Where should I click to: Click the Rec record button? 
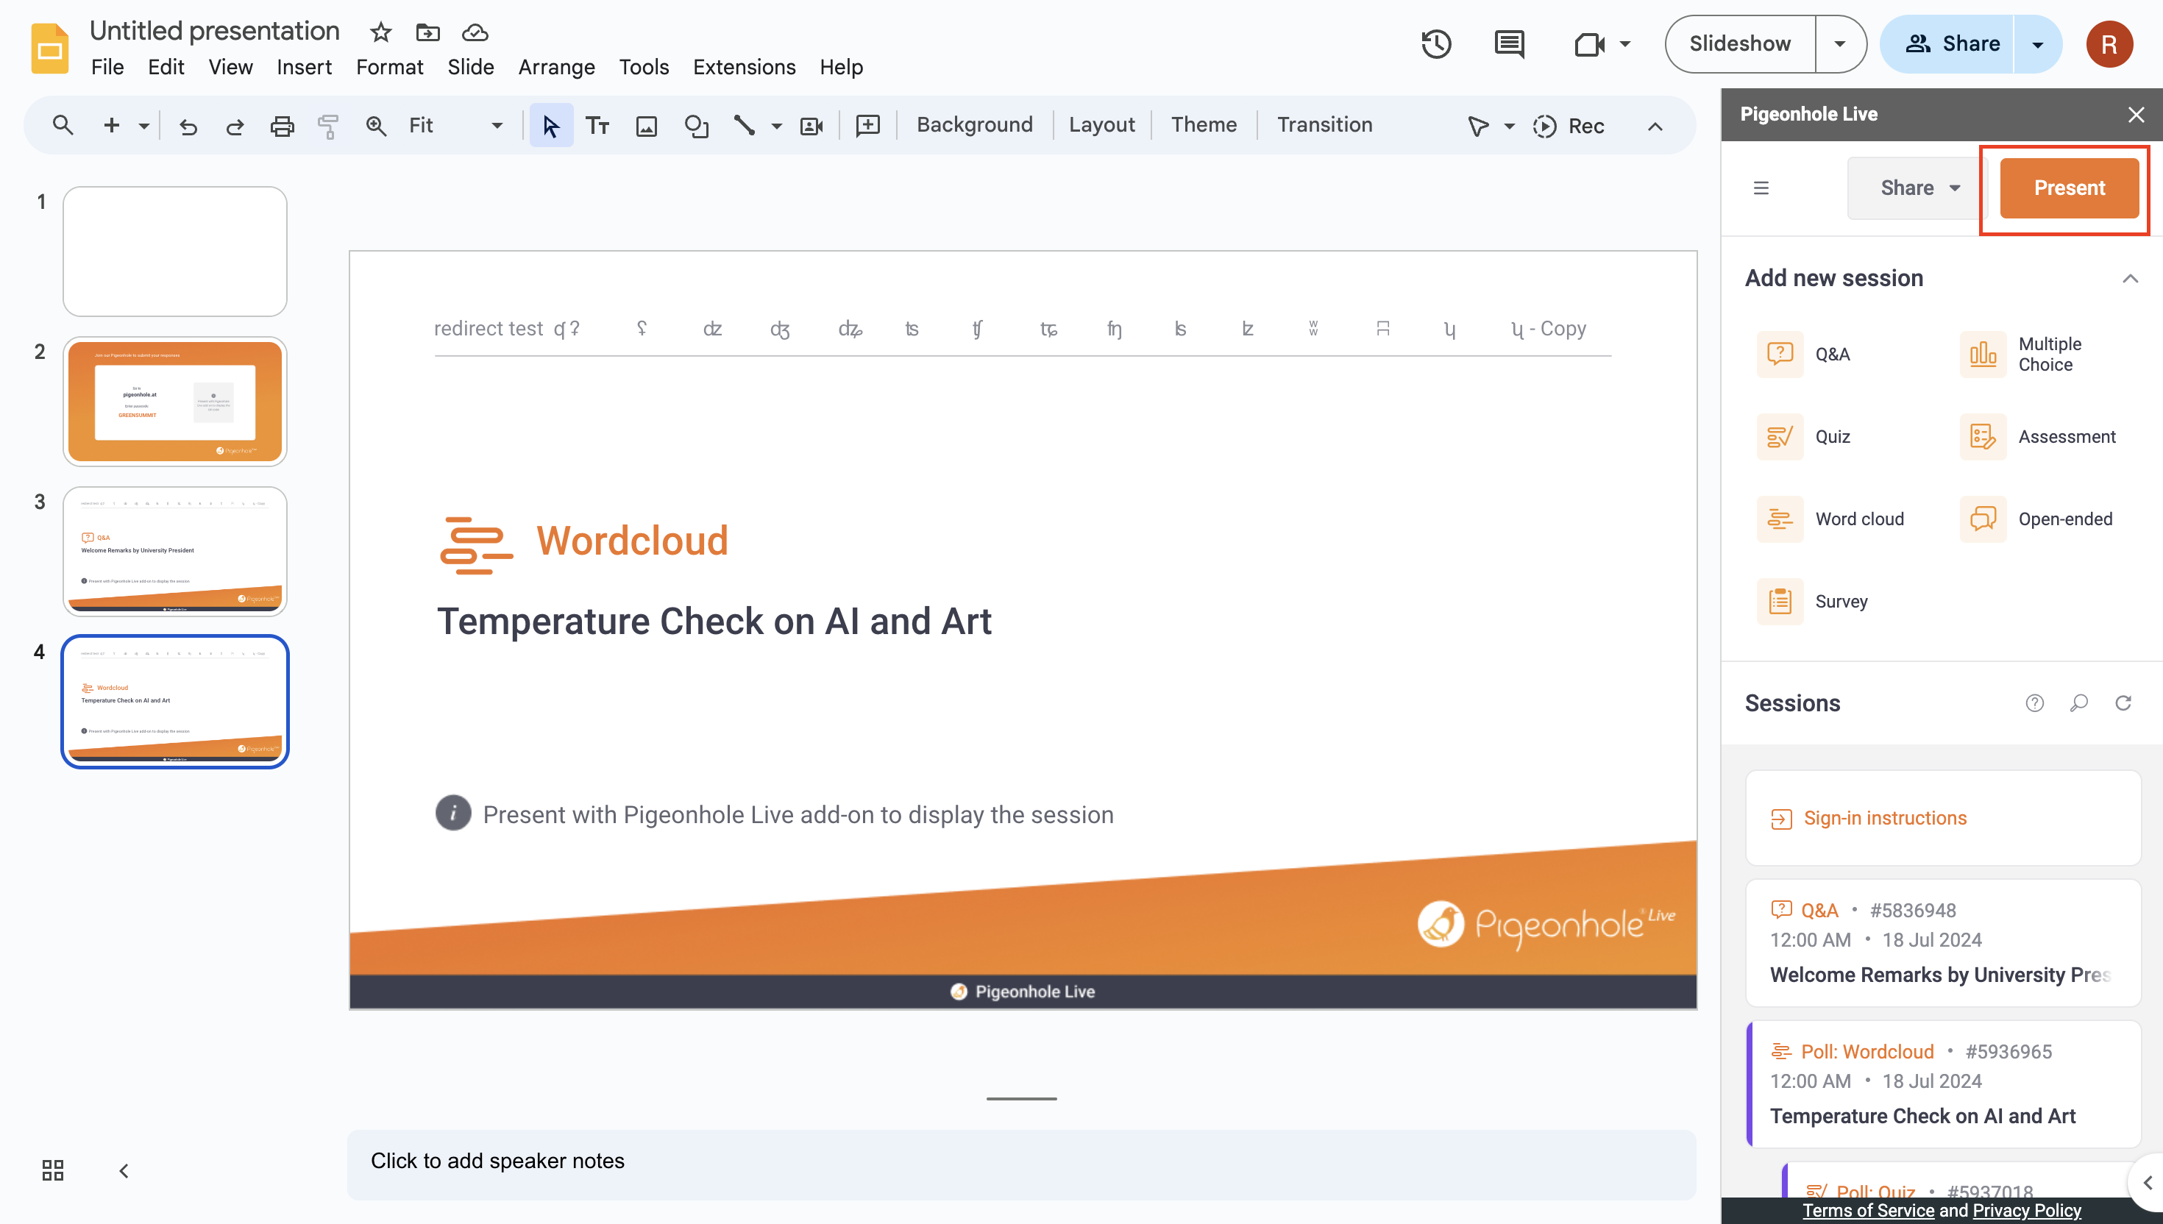tap(1569, 126)
